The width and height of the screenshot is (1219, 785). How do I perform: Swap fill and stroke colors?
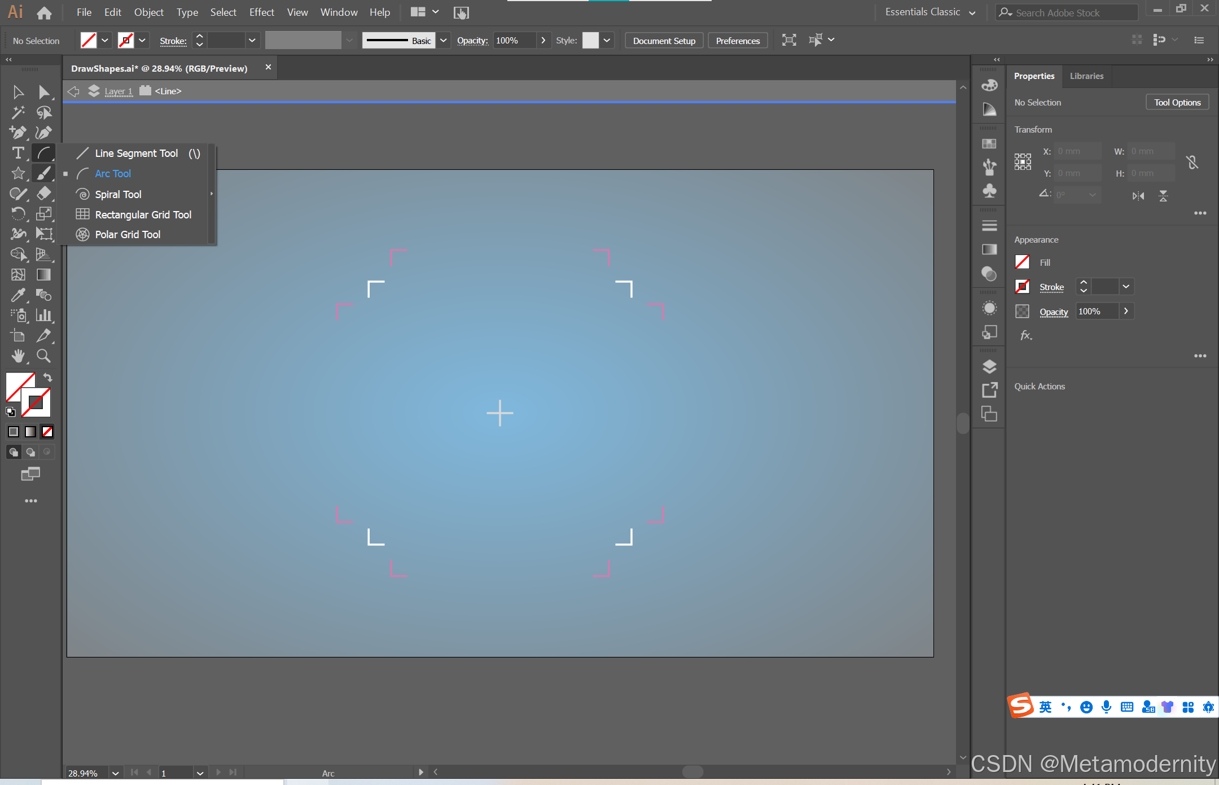48,378
